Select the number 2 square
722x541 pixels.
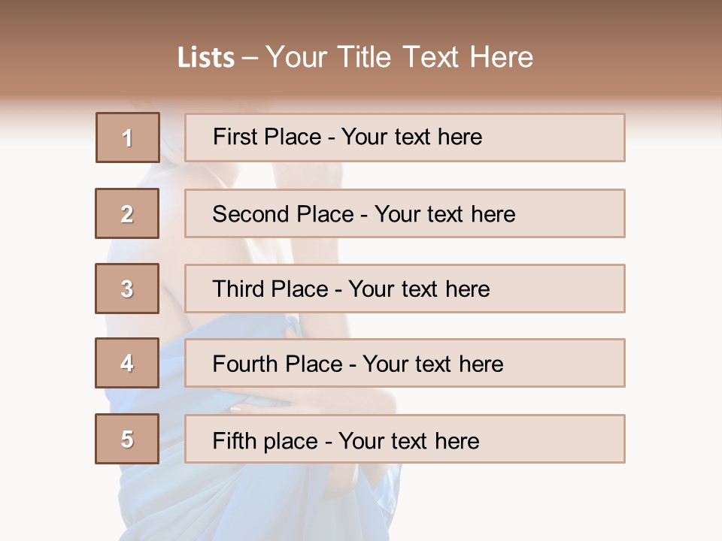click(x=127, y=213)
